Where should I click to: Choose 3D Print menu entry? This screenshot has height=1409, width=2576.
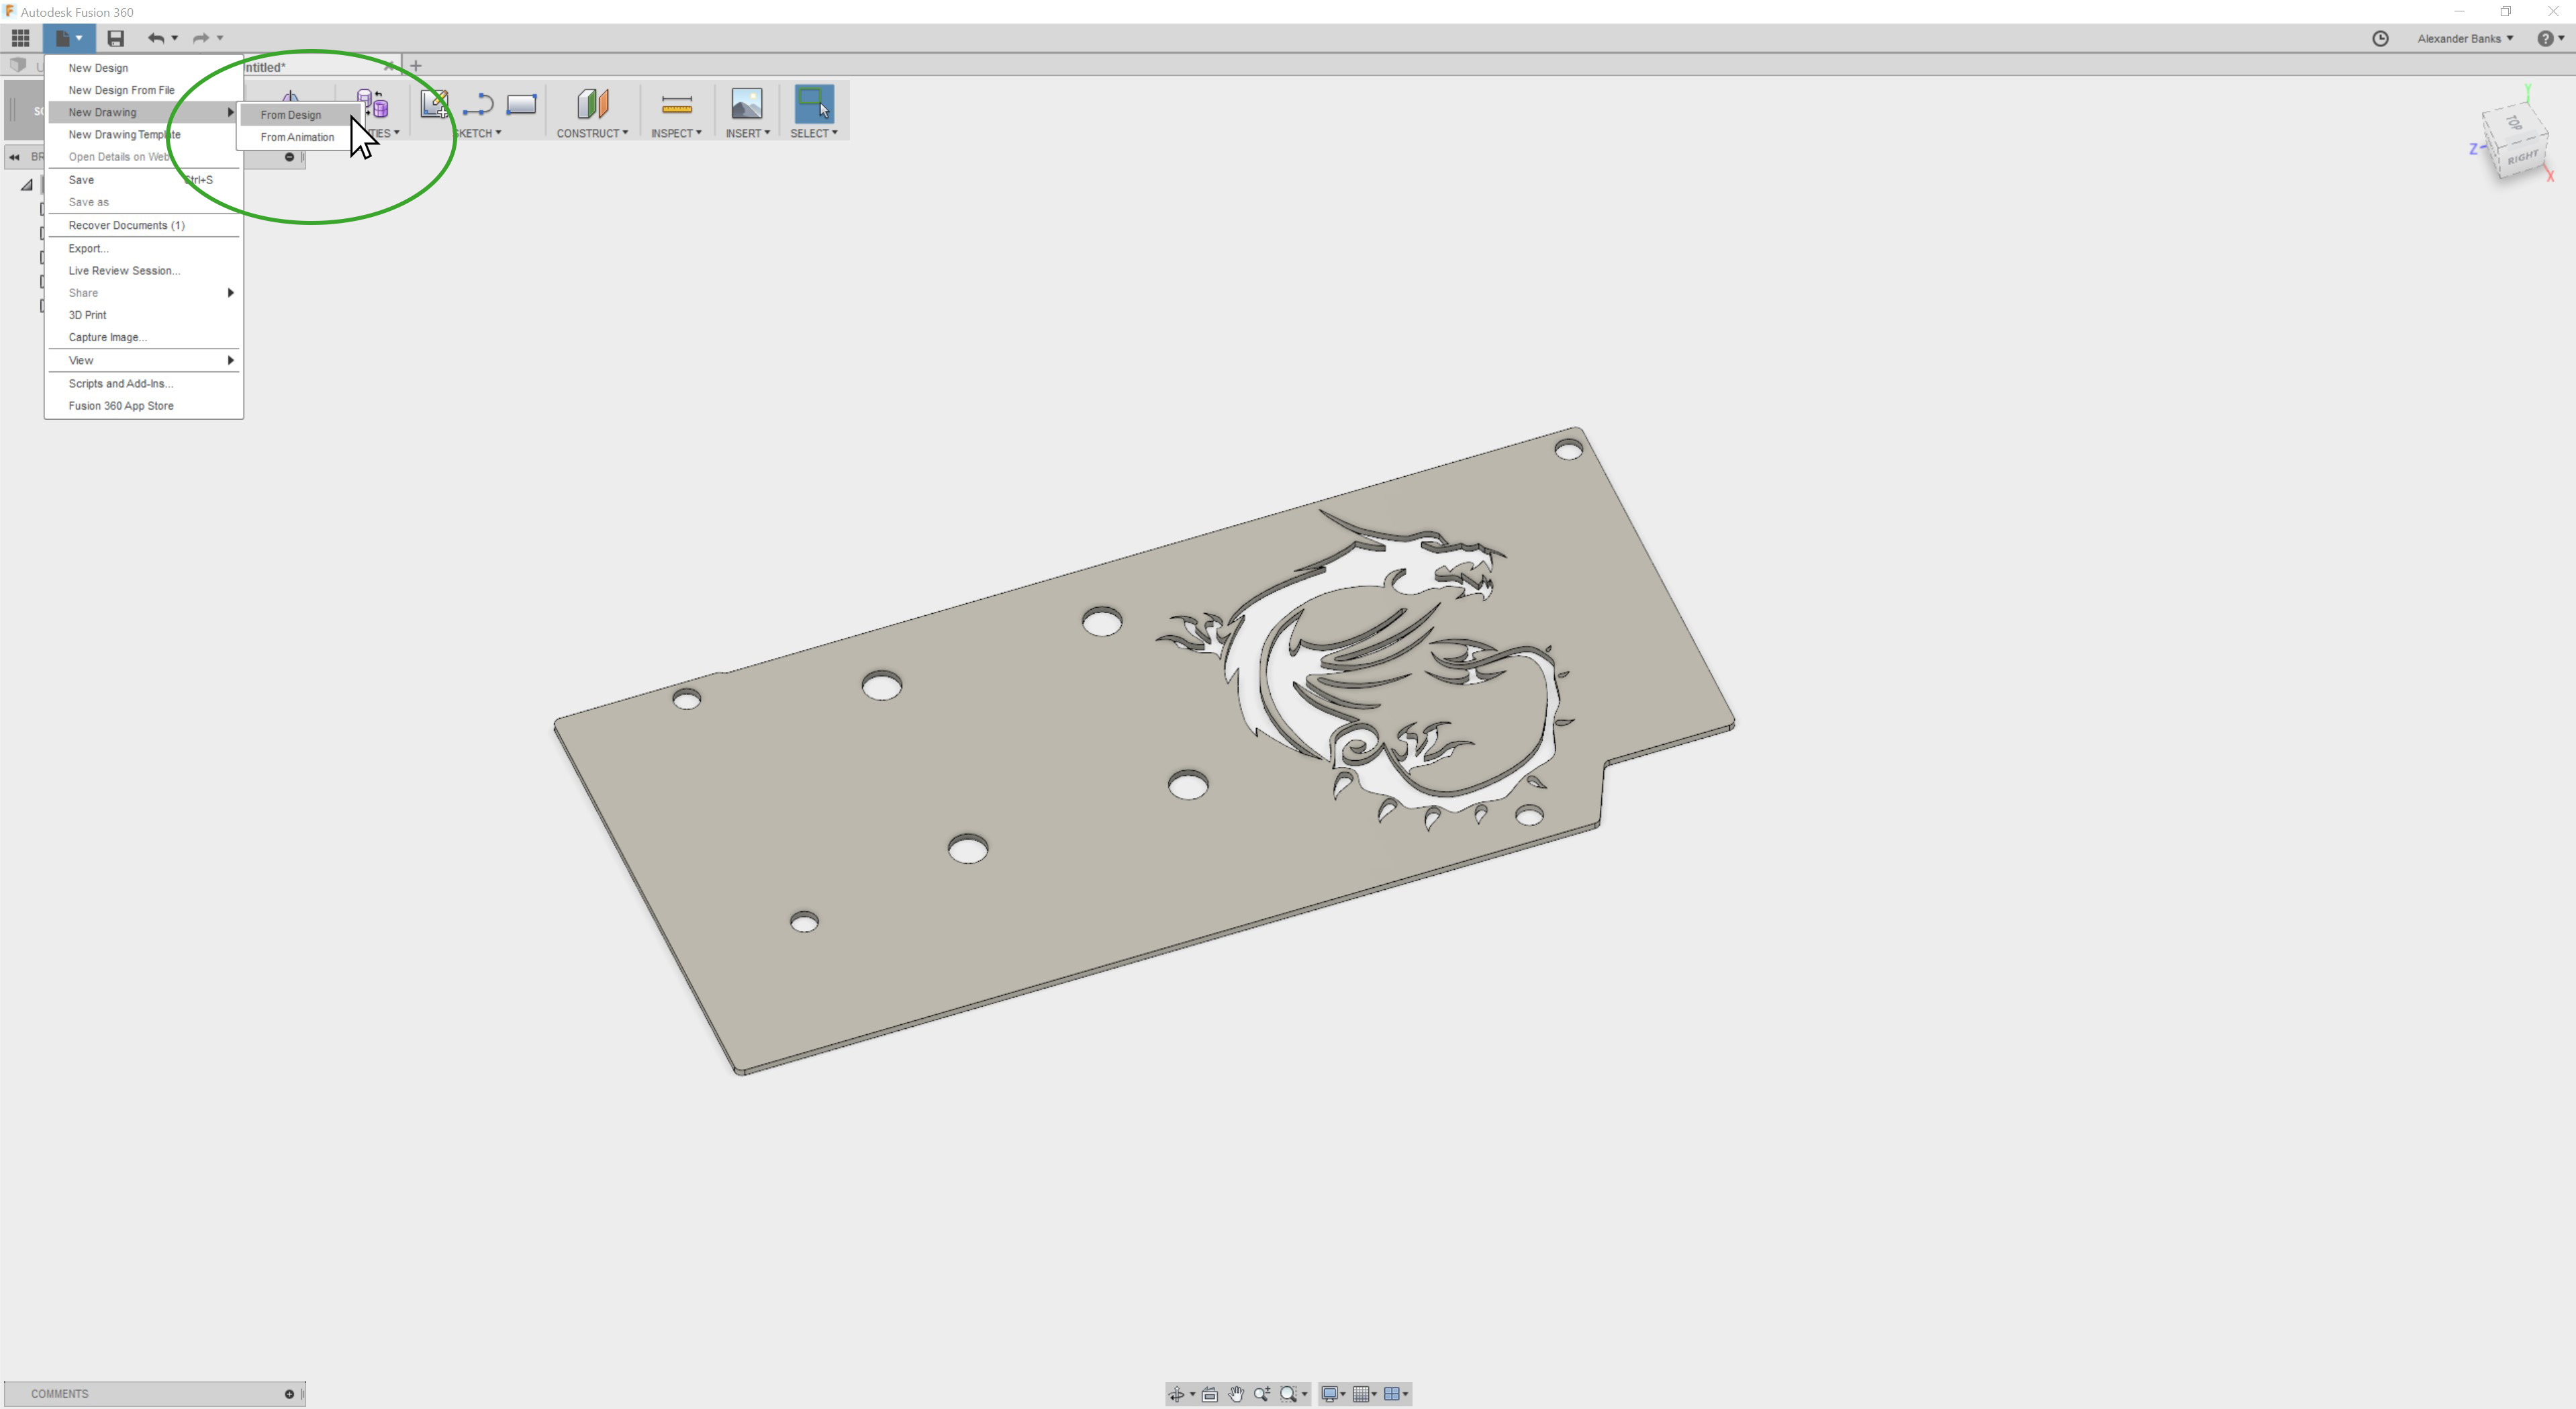point(144,315)
